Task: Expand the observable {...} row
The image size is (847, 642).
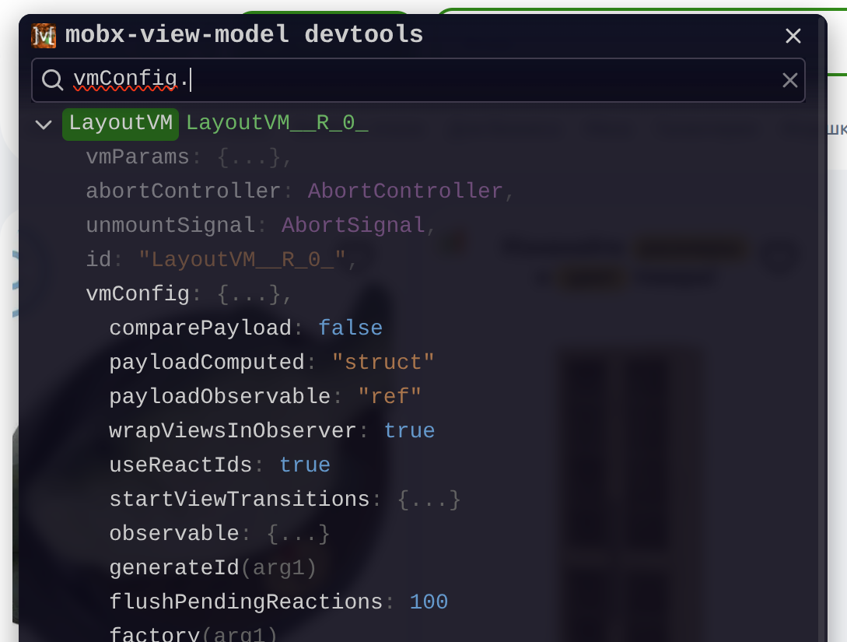Action: 219,534
